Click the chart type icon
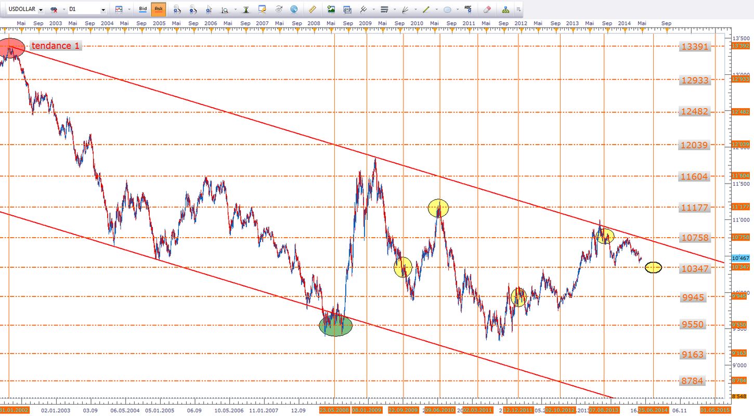The width and height of the screenshot is (754, 416). click(x=119, y=9)
